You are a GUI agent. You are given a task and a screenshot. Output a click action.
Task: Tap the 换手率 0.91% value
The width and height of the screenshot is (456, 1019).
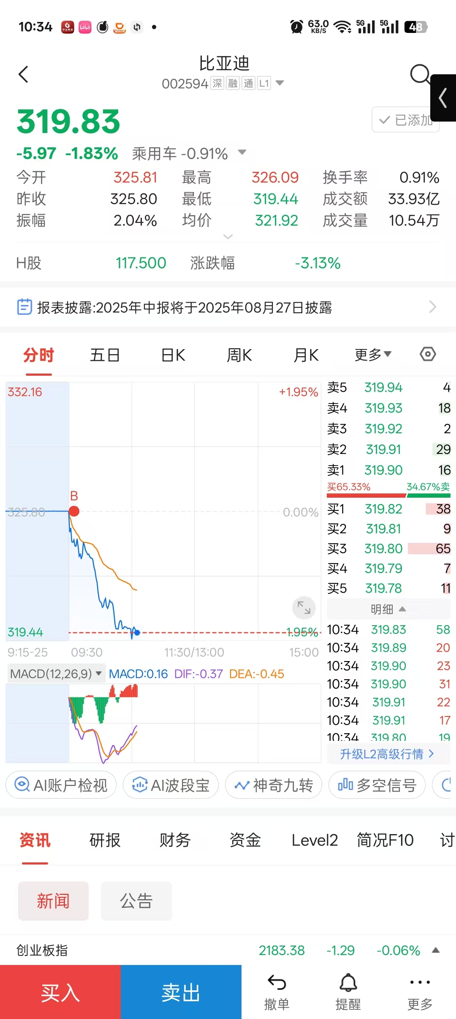419,177
